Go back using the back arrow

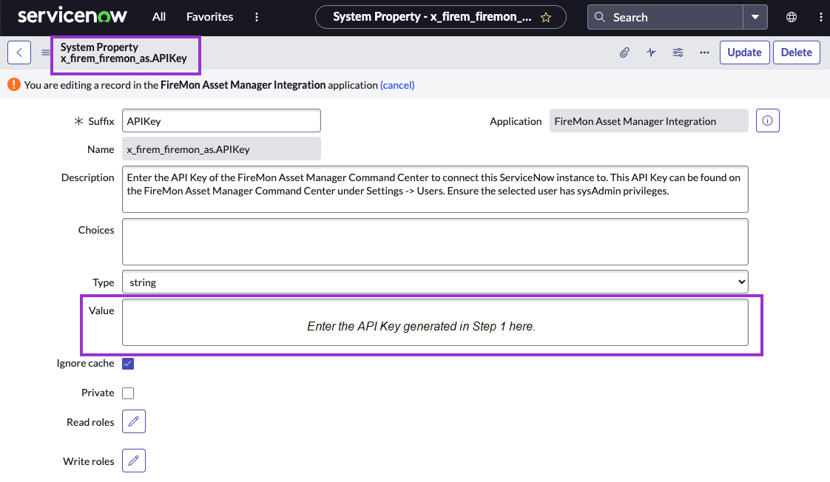tap(18, 52)
